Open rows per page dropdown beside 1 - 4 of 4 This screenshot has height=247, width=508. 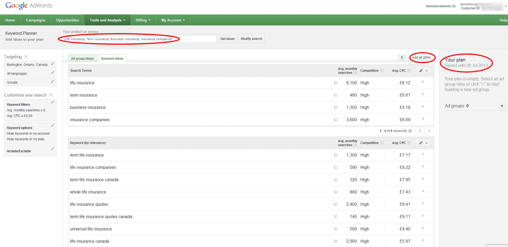click(410, 131)
